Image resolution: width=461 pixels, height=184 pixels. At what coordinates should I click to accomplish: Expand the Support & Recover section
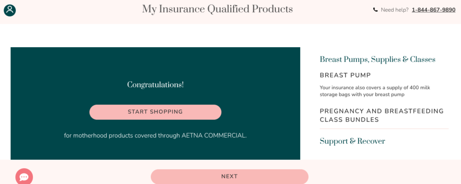352,141
